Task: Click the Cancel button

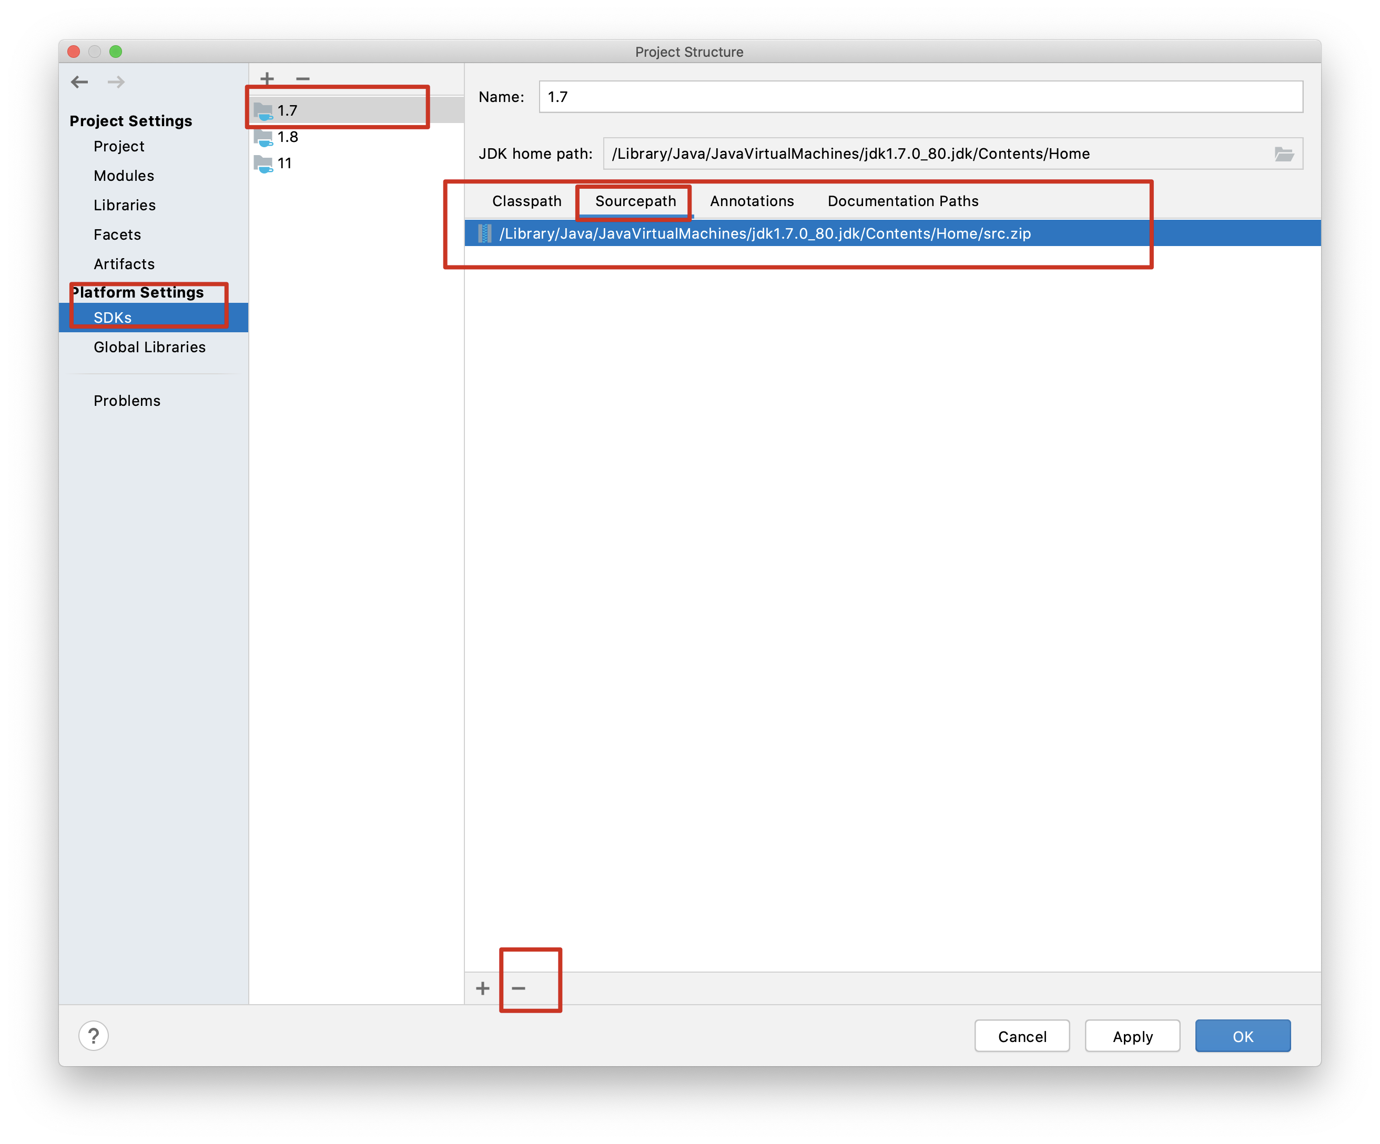Action: tap(1021, 1036)
